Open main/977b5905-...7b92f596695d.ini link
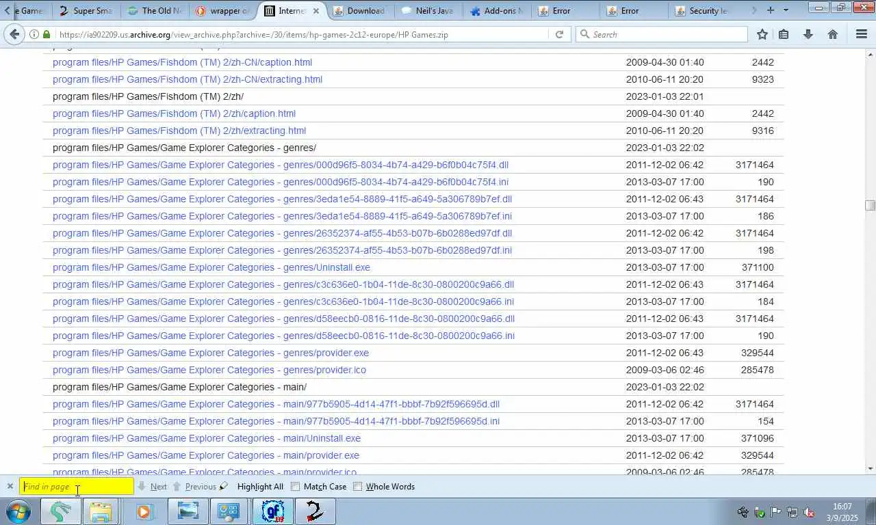The height and width of the screenshot is (525, 876). (x=276, y=421)
